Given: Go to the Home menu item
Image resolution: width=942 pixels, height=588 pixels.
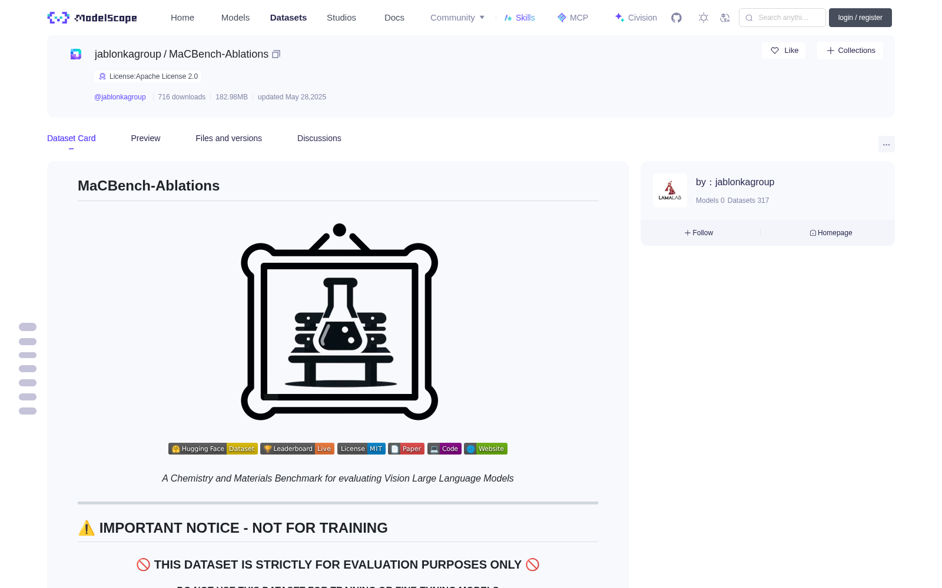Looking at the screenshot, I should tap(183, 18).
